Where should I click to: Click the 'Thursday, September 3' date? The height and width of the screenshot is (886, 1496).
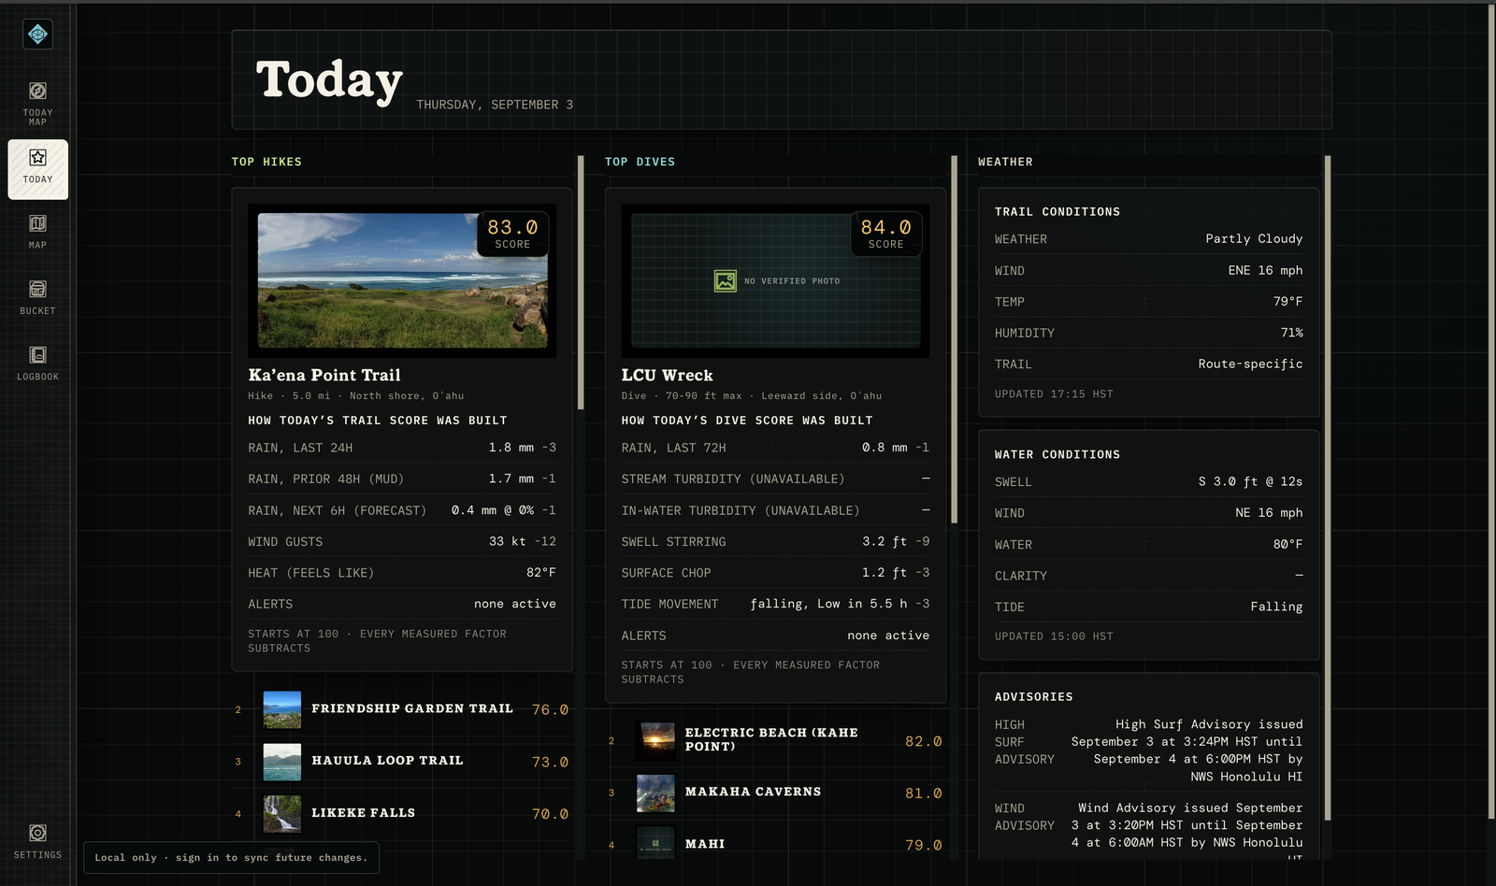tap(495, 105)
